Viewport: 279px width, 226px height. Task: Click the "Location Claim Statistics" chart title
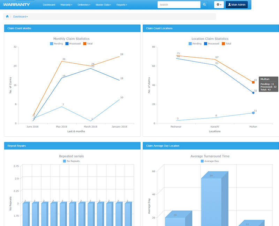tap(210, 39)
